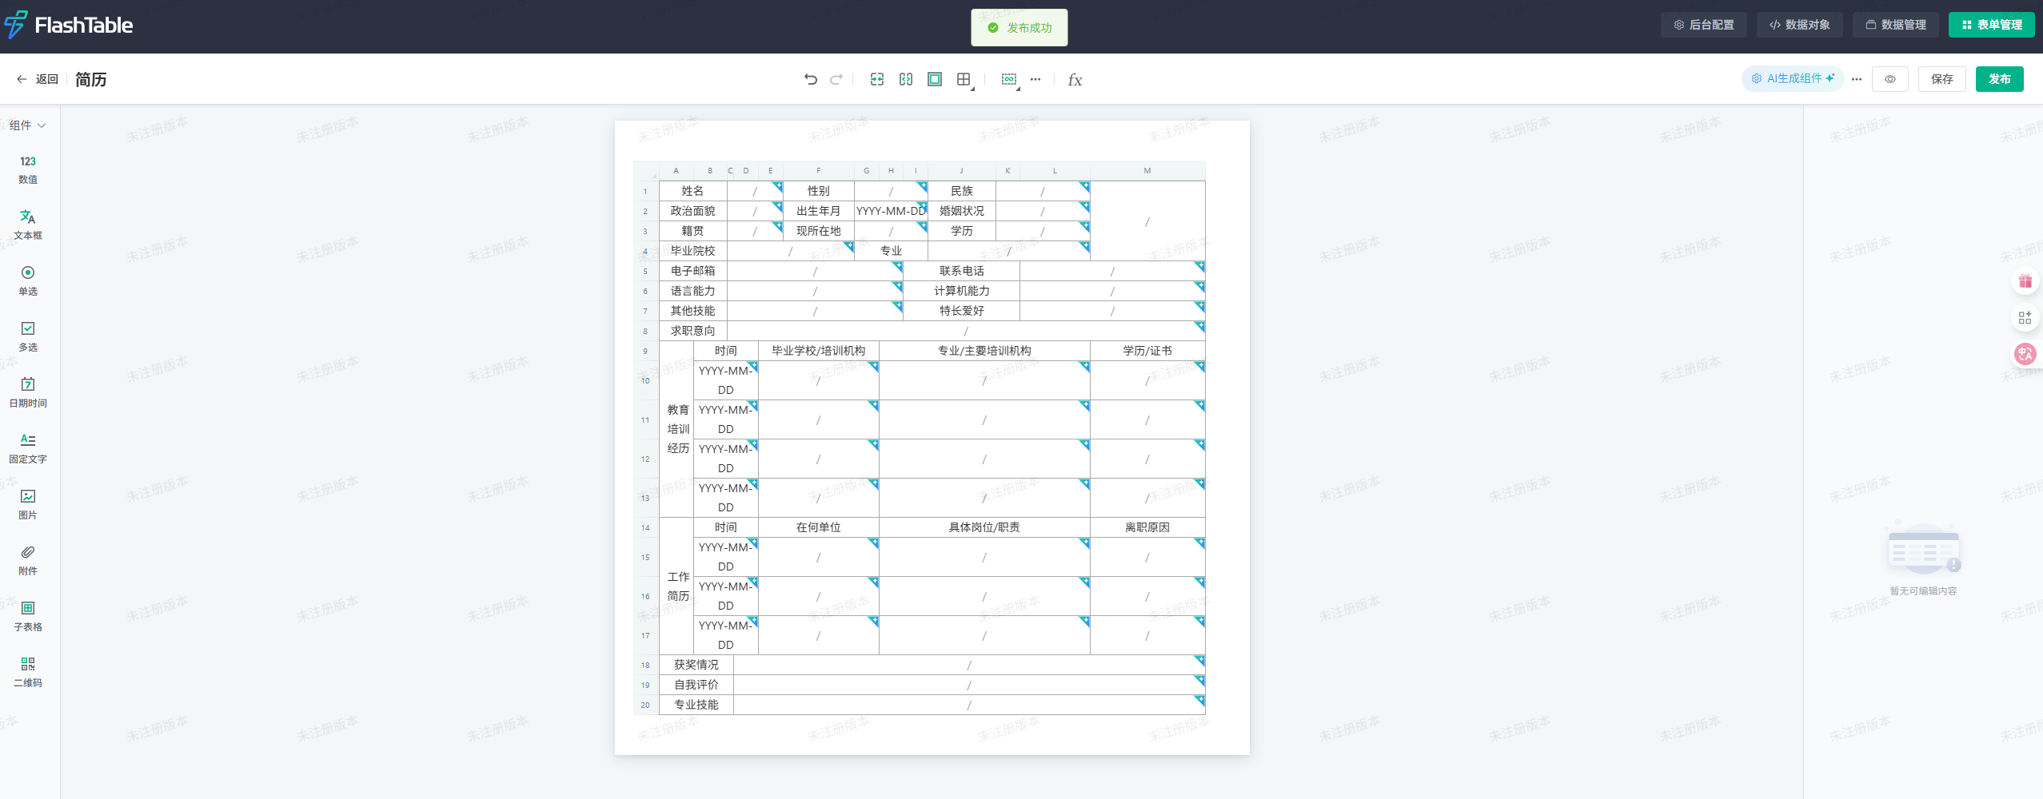
Task: Select the 毕业学校/培训机构 header cell
Action: point(819,351)
